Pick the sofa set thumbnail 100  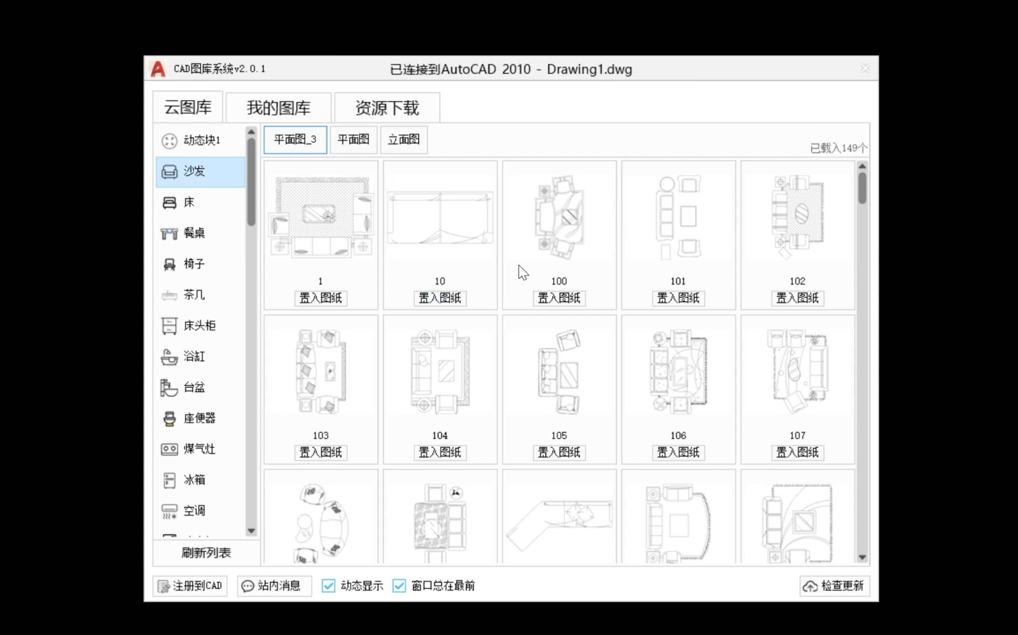559,217
